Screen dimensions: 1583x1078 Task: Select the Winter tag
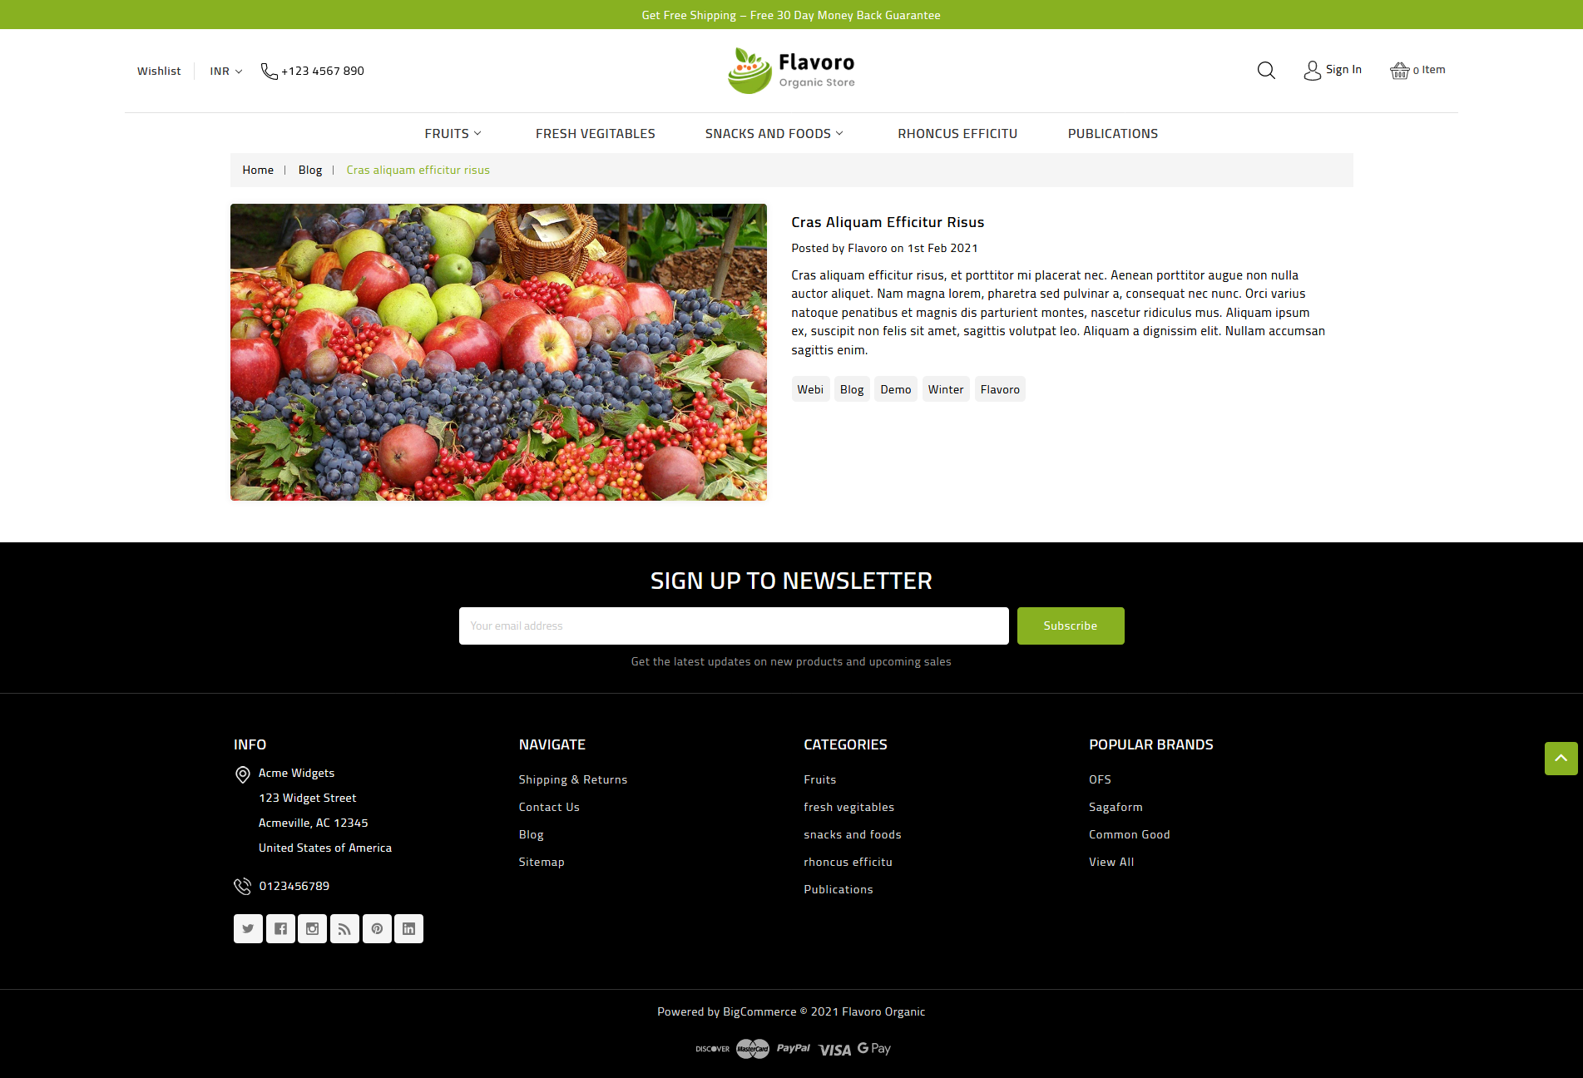tap(946, 389)
